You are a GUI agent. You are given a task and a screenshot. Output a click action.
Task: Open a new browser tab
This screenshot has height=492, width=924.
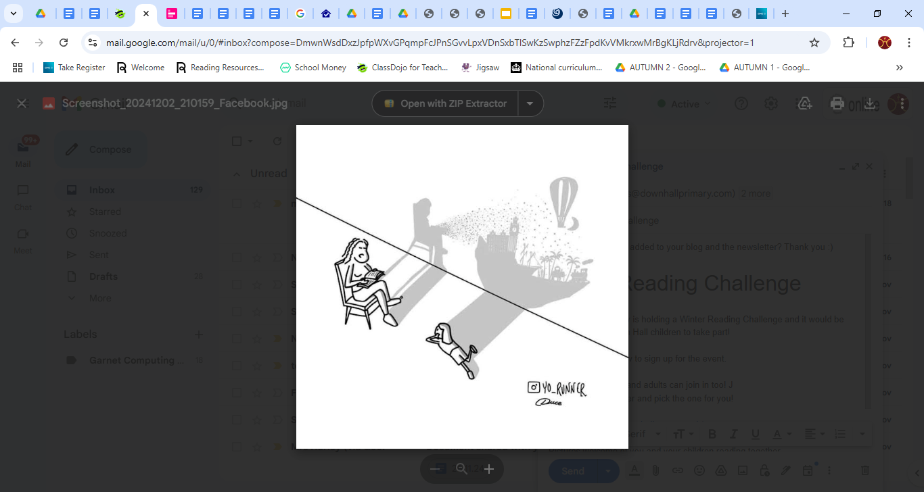785,14
